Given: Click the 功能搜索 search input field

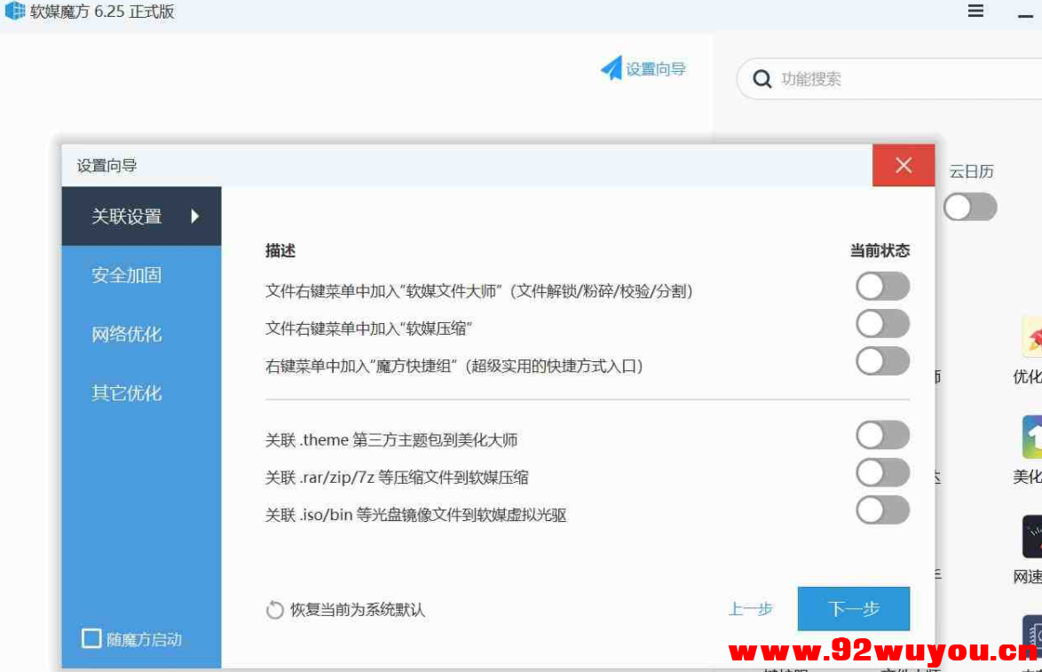Looking at the screenshot, I should (x=852, y=78).
